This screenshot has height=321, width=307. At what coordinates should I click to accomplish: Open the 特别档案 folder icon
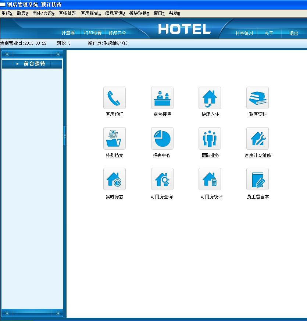coord(114,139)
